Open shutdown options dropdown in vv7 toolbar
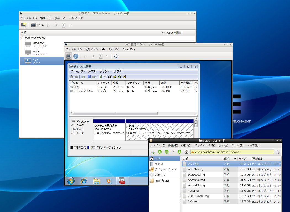Screen dimensions: 290x212 (107, 56)
